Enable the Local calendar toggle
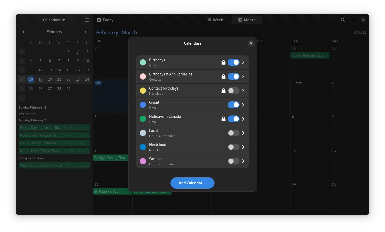The image size is (385, 232). [233, 133]
